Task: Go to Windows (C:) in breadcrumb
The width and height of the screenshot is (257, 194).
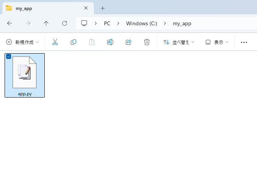Action: pyautogui.click(x=142, y=23)
